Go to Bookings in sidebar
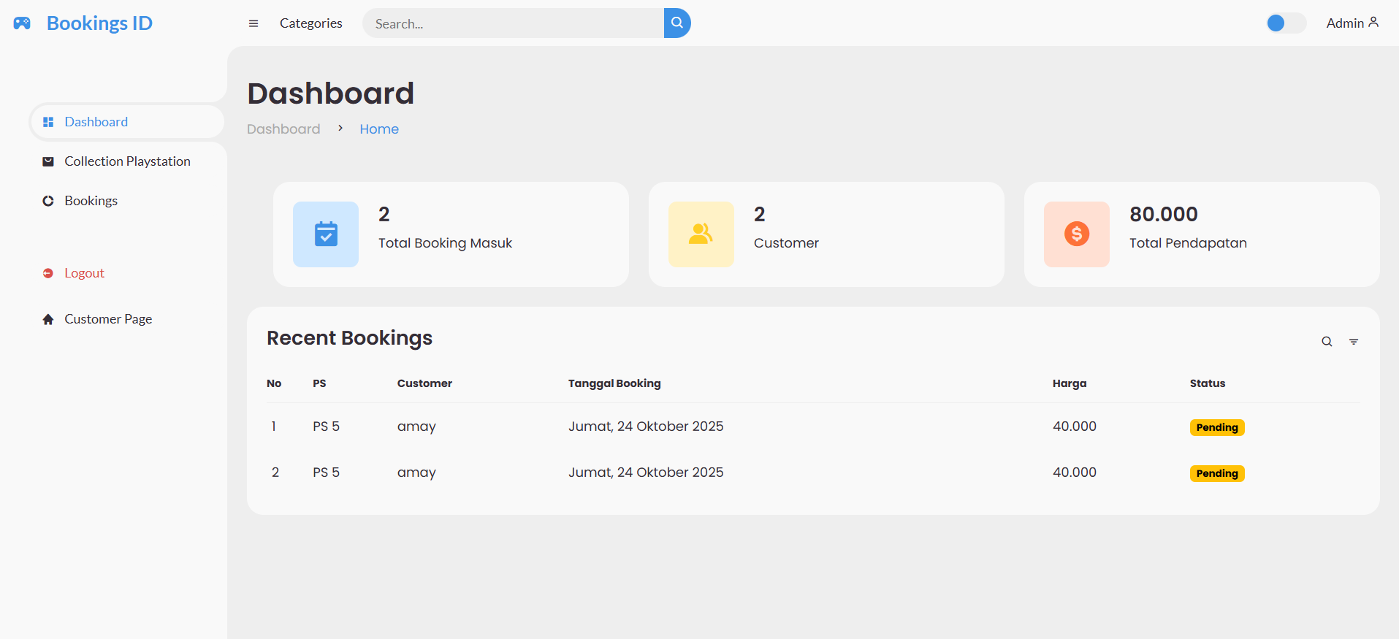 pyautogui.click(x=91, y=201)
